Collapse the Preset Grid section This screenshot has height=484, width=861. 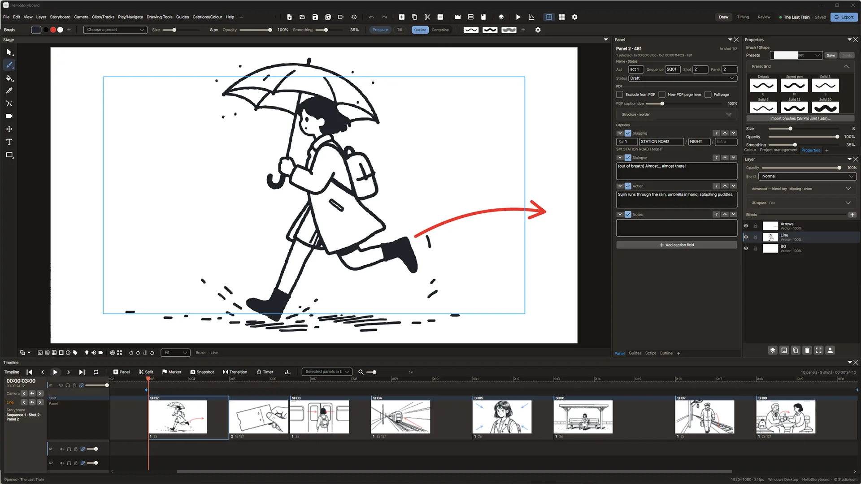pyautogui.click(x=846, y=66)
